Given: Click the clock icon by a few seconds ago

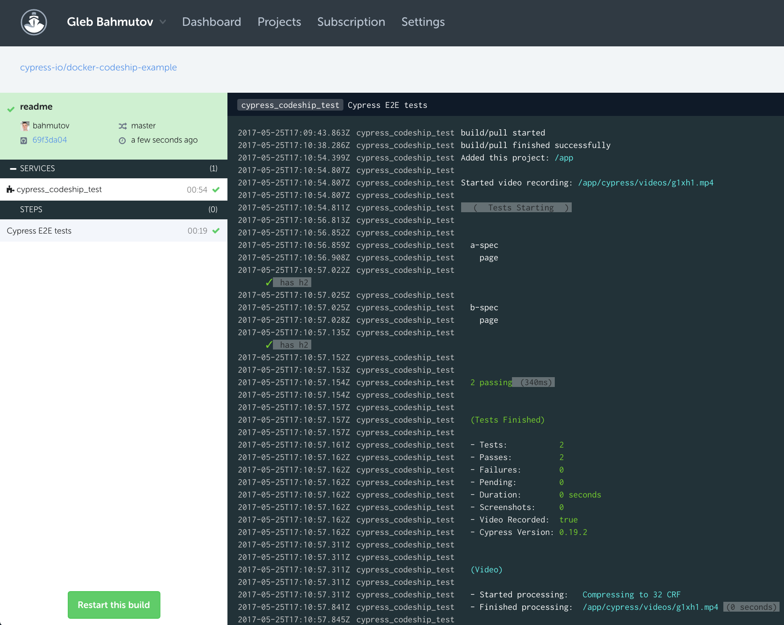Looking at the screenshot, I should (122, 140).
